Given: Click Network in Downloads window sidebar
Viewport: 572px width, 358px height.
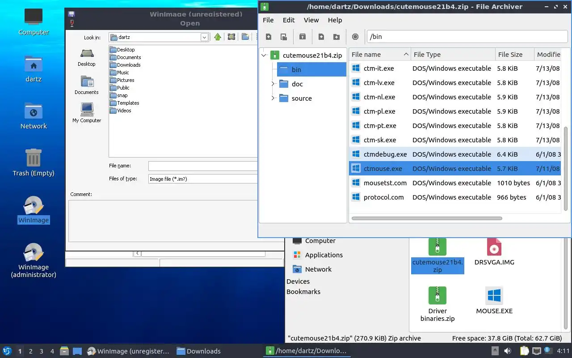Looking at the screenshot, I should [x=312, y=269].
